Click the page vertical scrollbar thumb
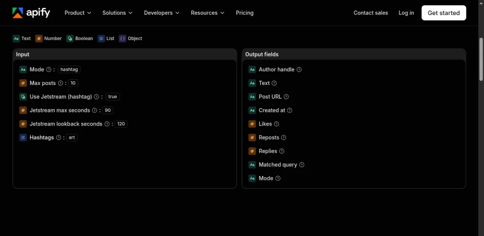Screen dimensions: 484x236 (x=481, y=59)
